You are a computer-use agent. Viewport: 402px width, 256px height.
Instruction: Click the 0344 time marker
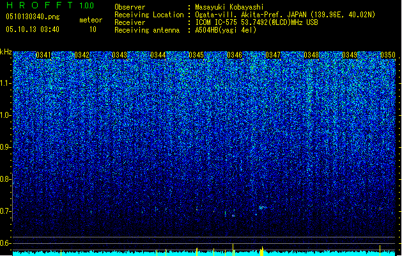[x=158, y=55]
